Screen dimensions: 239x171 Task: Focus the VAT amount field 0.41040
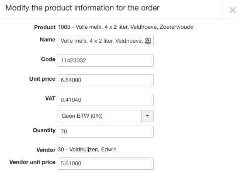pos(106,100)
